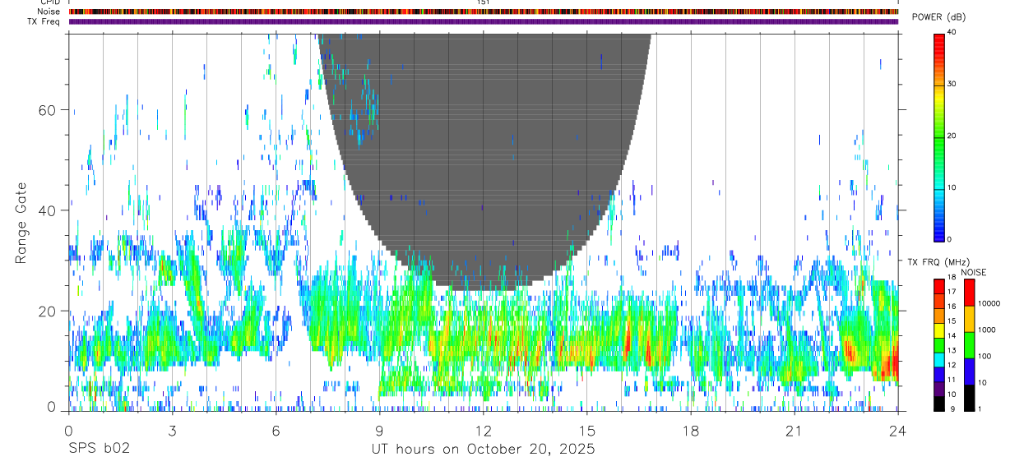Click the power gradient colorbar
The width and height of the screenshot is (1010, 466).
tap(939, 136)
